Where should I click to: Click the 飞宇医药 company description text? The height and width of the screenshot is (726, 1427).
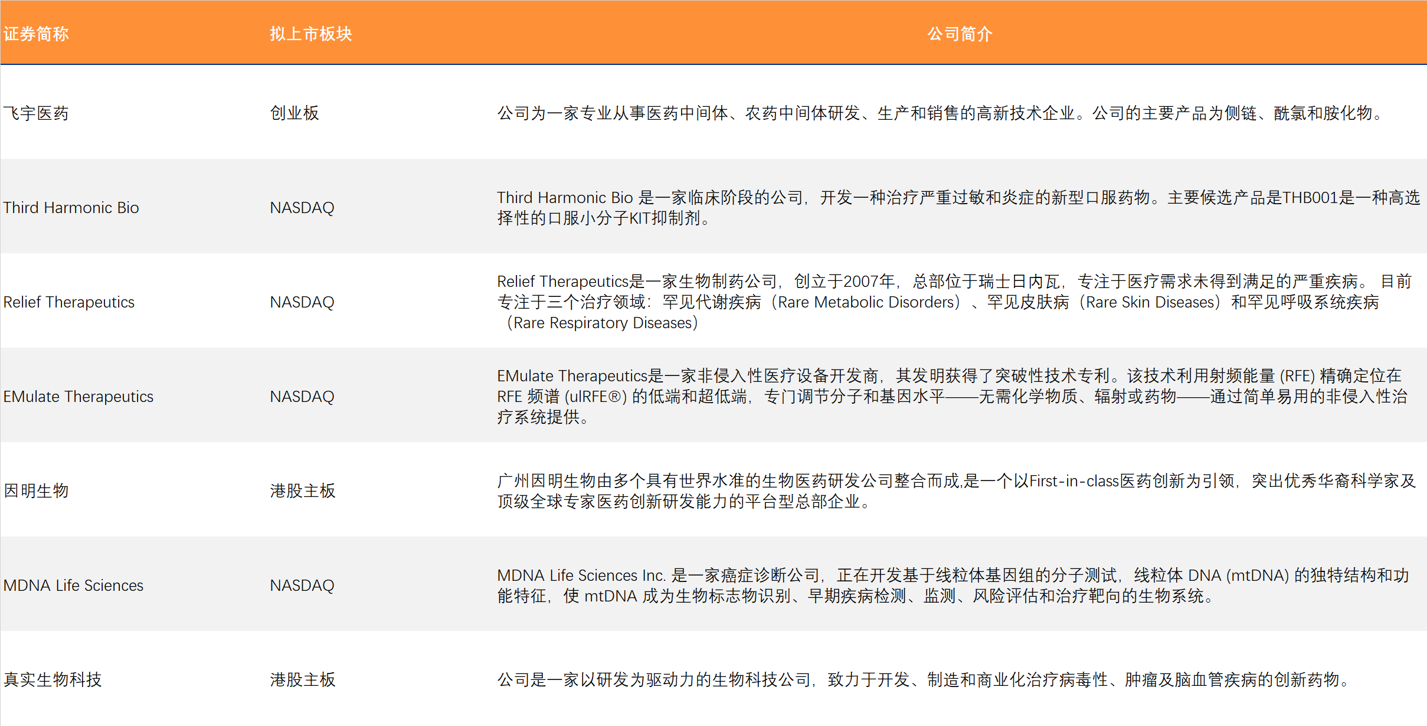click(941, 113)
